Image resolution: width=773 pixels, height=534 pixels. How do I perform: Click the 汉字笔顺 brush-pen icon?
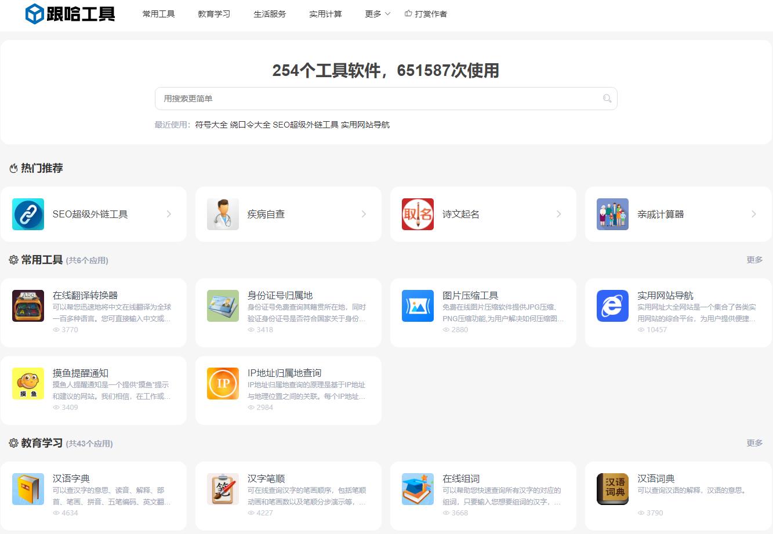223,489
